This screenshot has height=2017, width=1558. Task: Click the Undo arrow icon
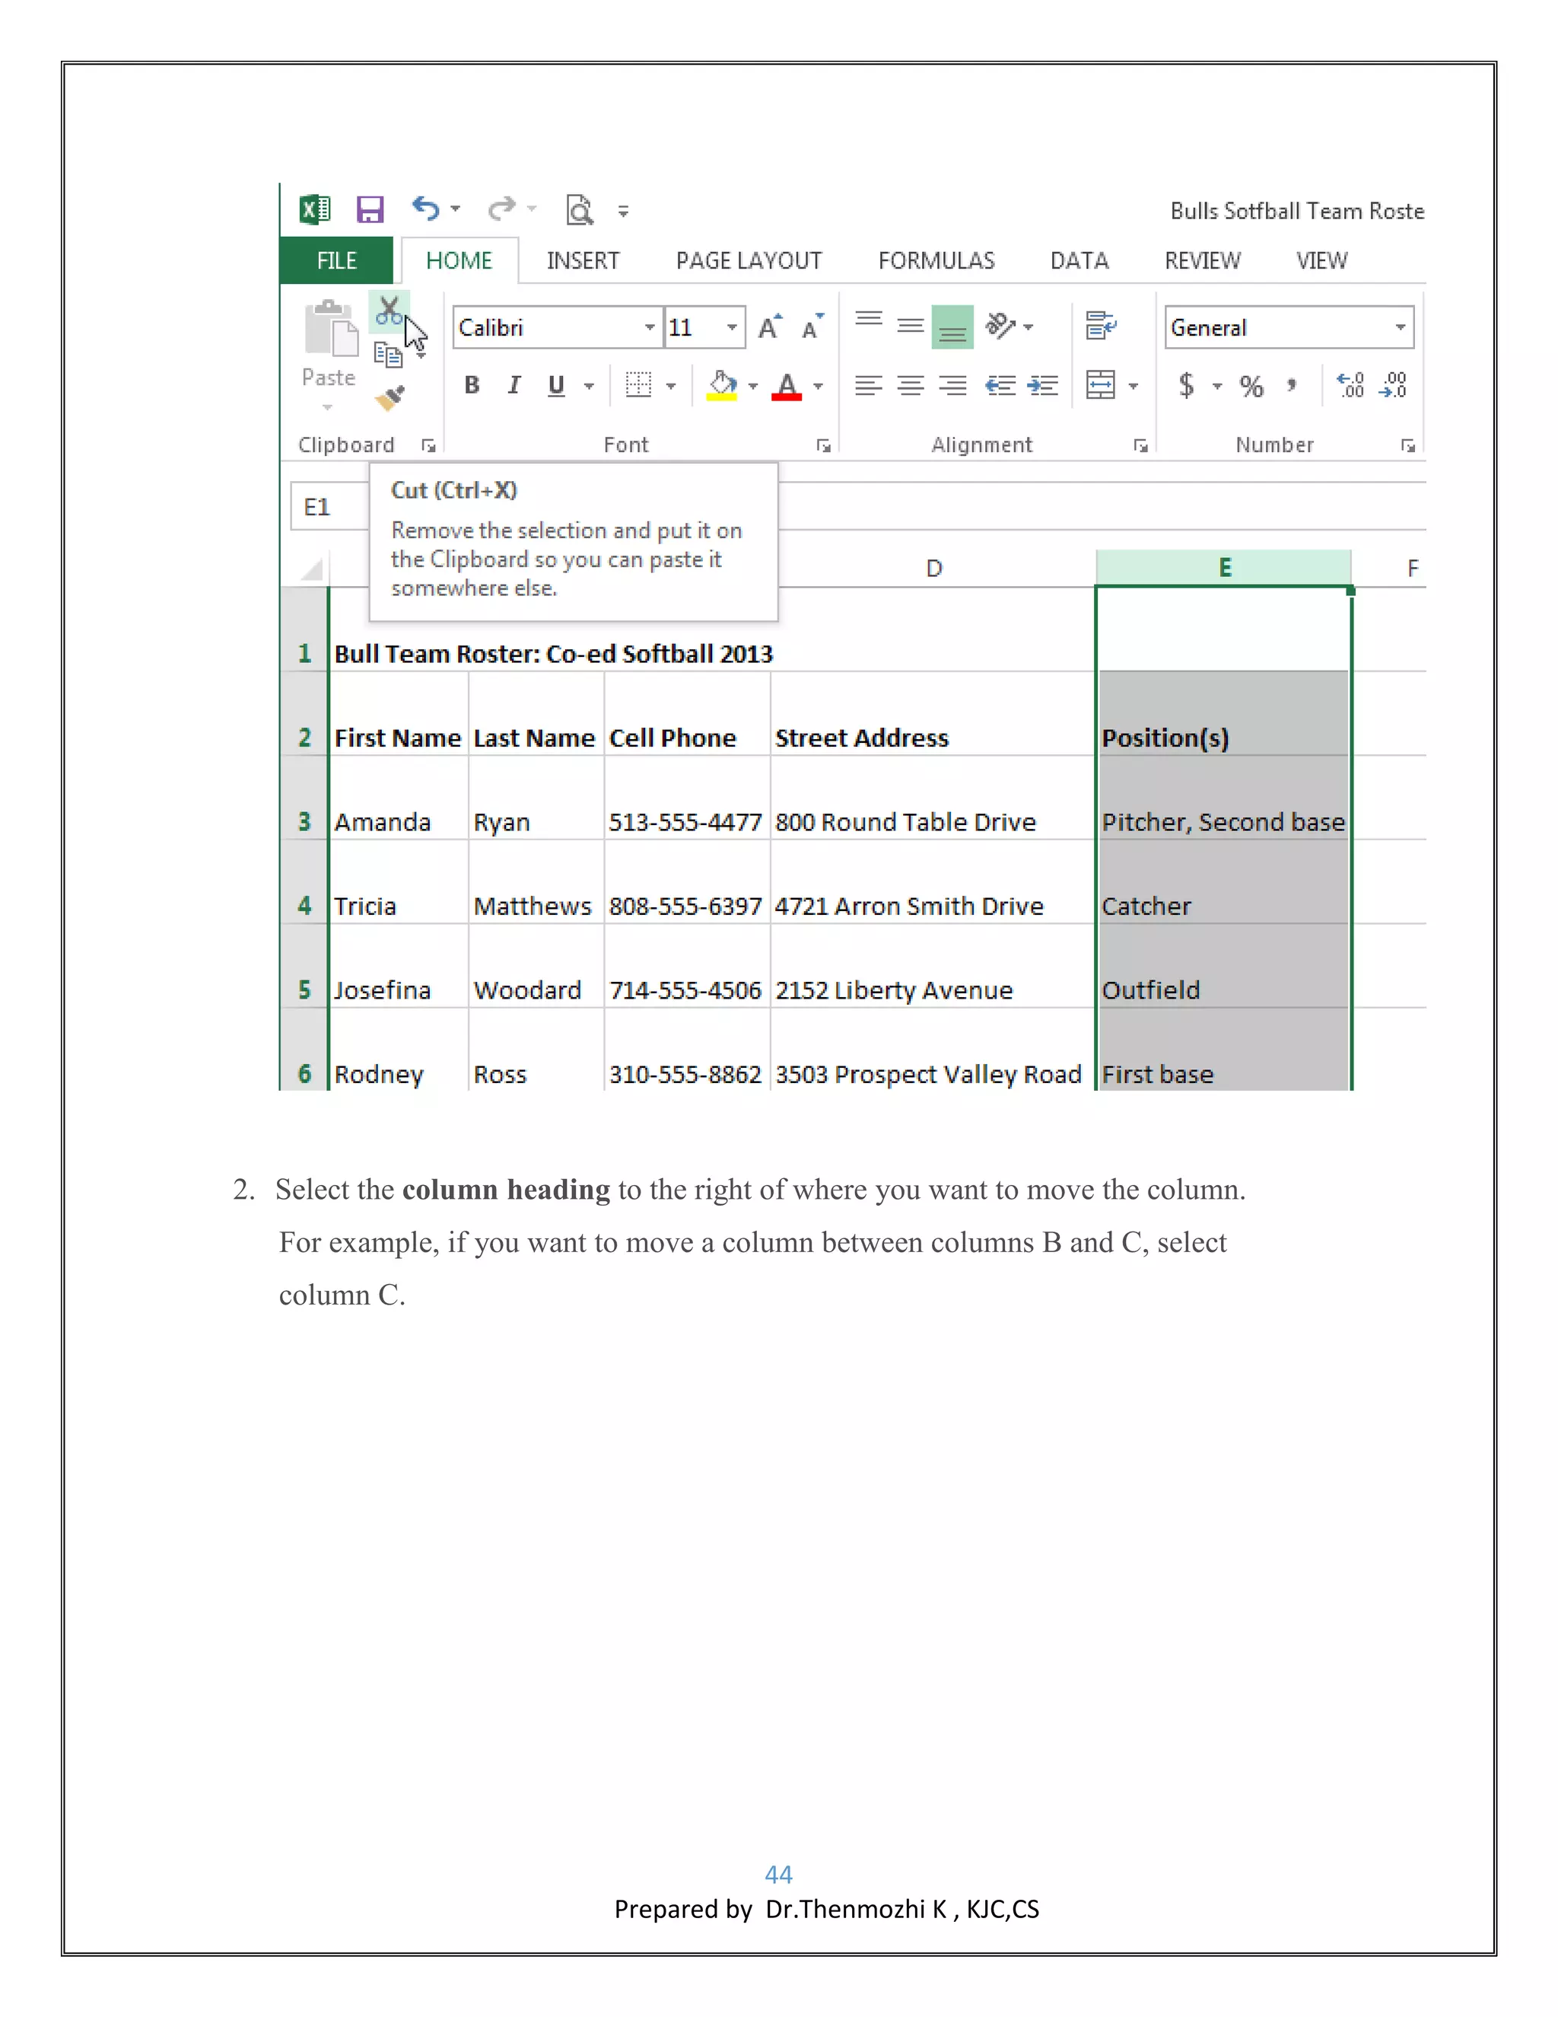click(x=425, y=209)
